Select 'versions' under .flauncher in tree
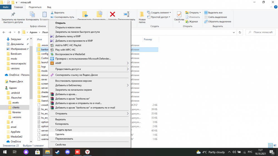Viewport: 278px width, 156px height. [x=17, y=117]
